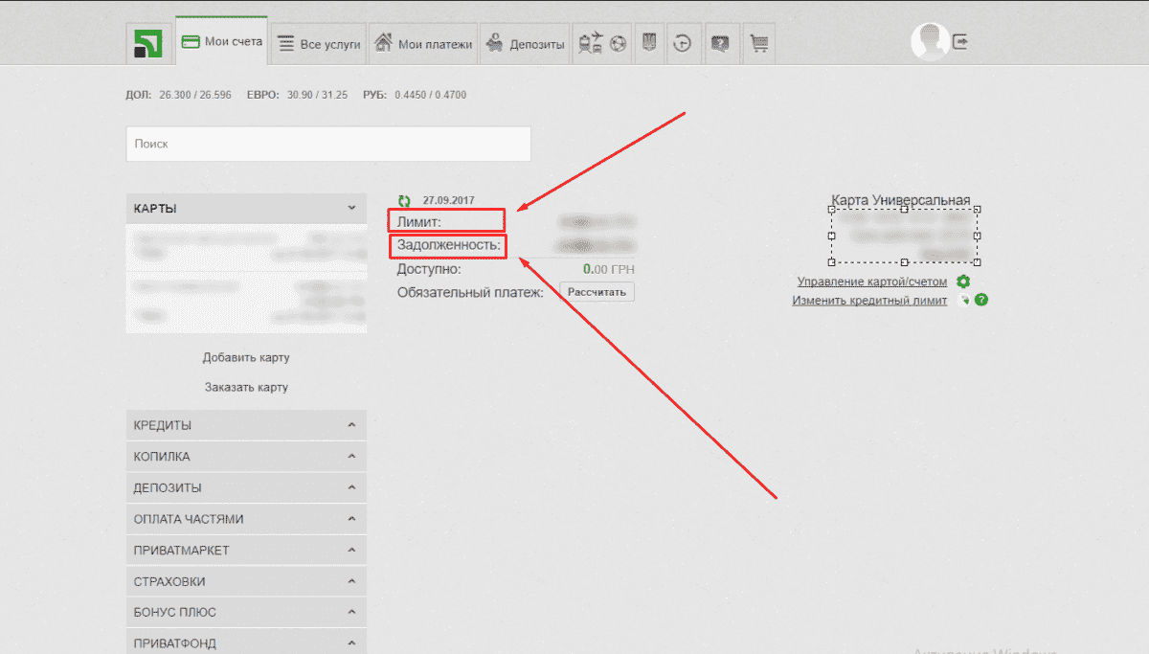Open the Мои платежи tab
The width and height of the screenshot is (1149, 654).
coord(422,44)
